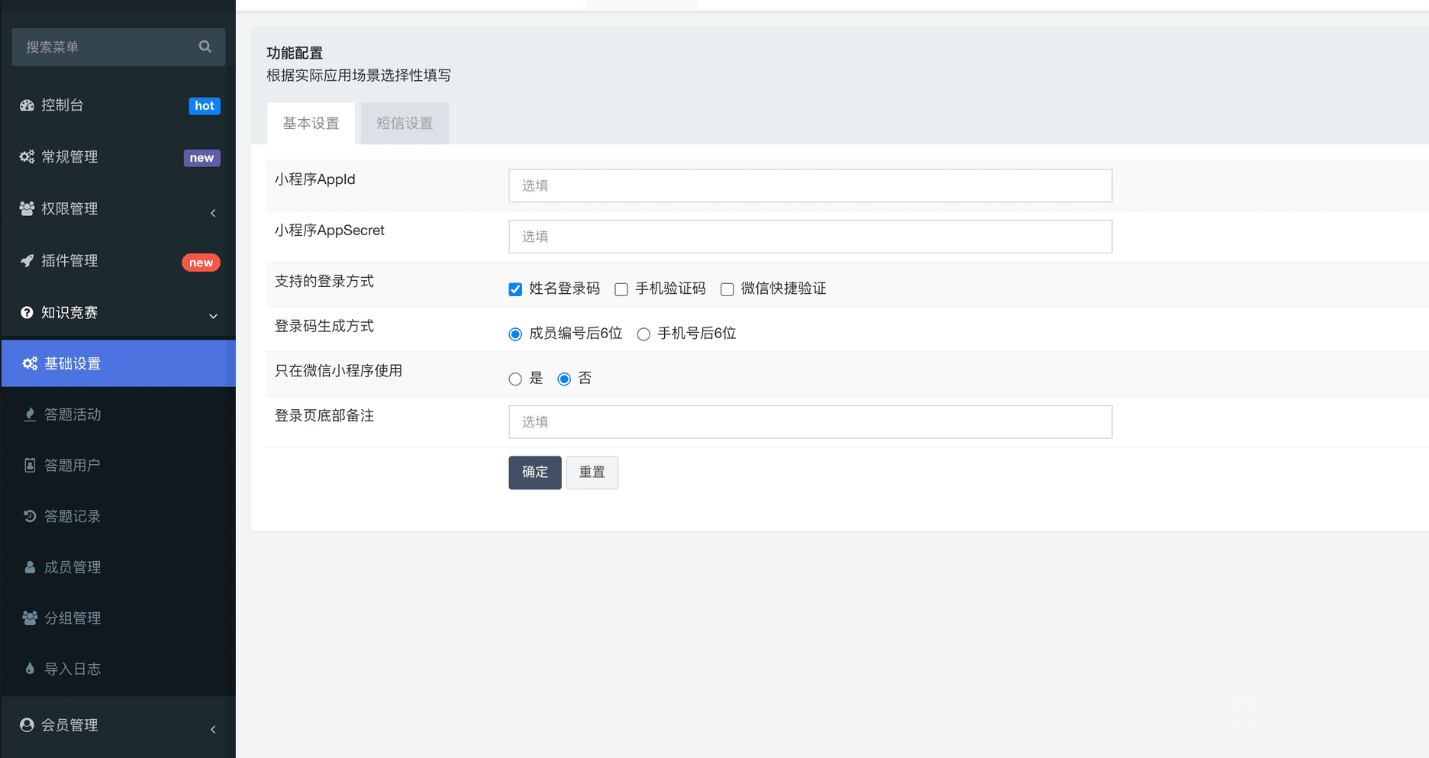Image resolution: width=1429 pixels, height=758 pixels.
Task: Choose 是 for 只在微信小程序使用
Action: coord(515,379)
